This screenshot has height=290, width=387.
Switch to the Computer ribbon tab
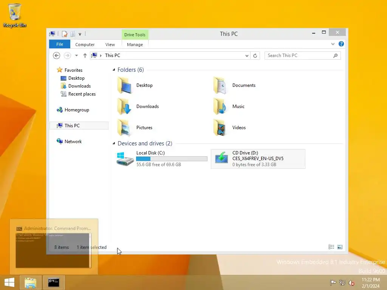click(85, 45)
